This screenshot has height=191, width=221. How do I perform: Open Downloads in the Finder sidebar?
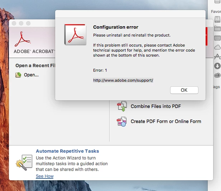217,66
